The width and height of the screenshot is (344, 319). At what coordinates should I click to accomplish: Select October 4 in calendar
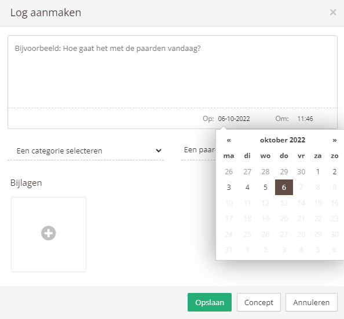[247, 188]
